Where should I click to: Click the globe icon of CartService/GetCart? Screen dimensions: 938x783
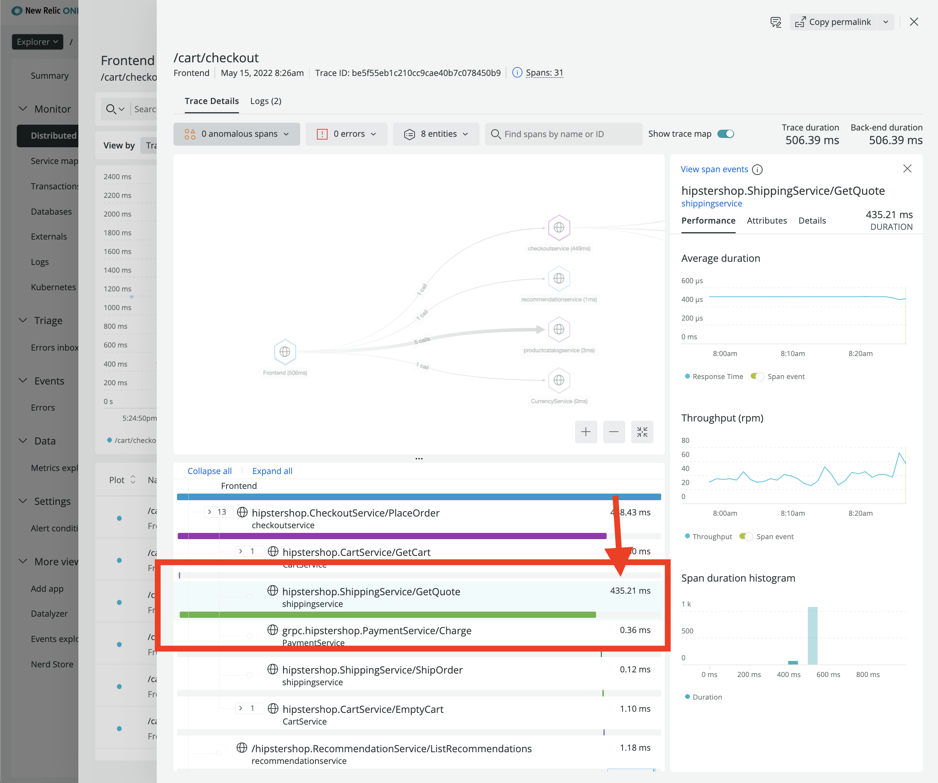[x=273, y=551]
